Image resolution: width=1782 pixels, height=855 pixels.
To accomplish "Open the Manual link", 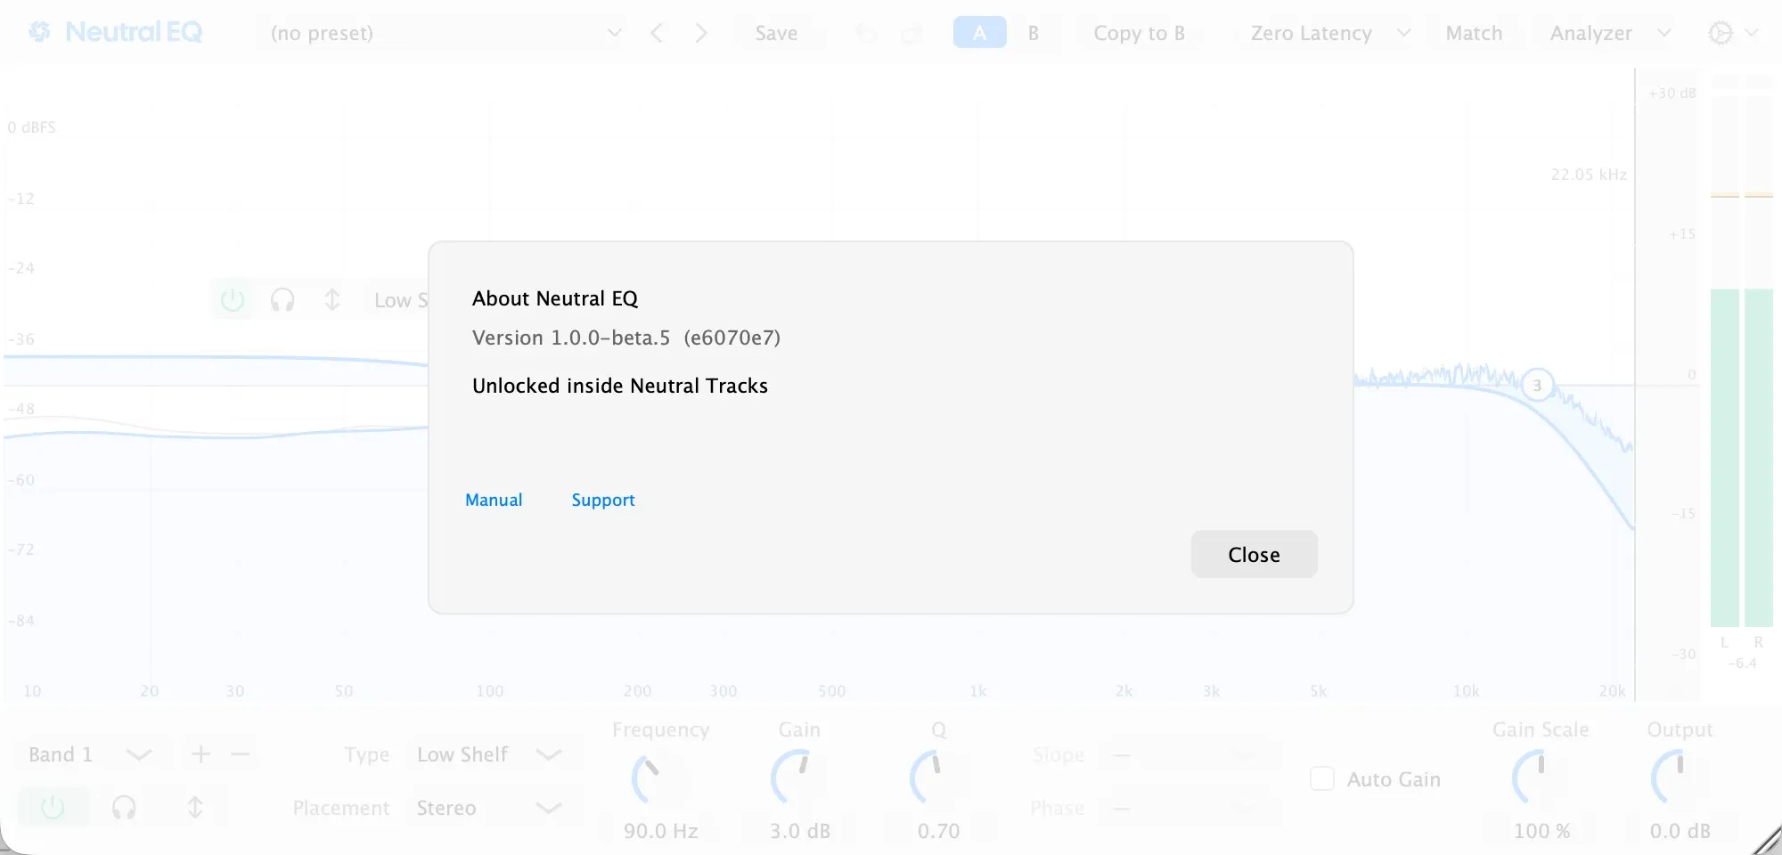I will click(x=494, y=500).
